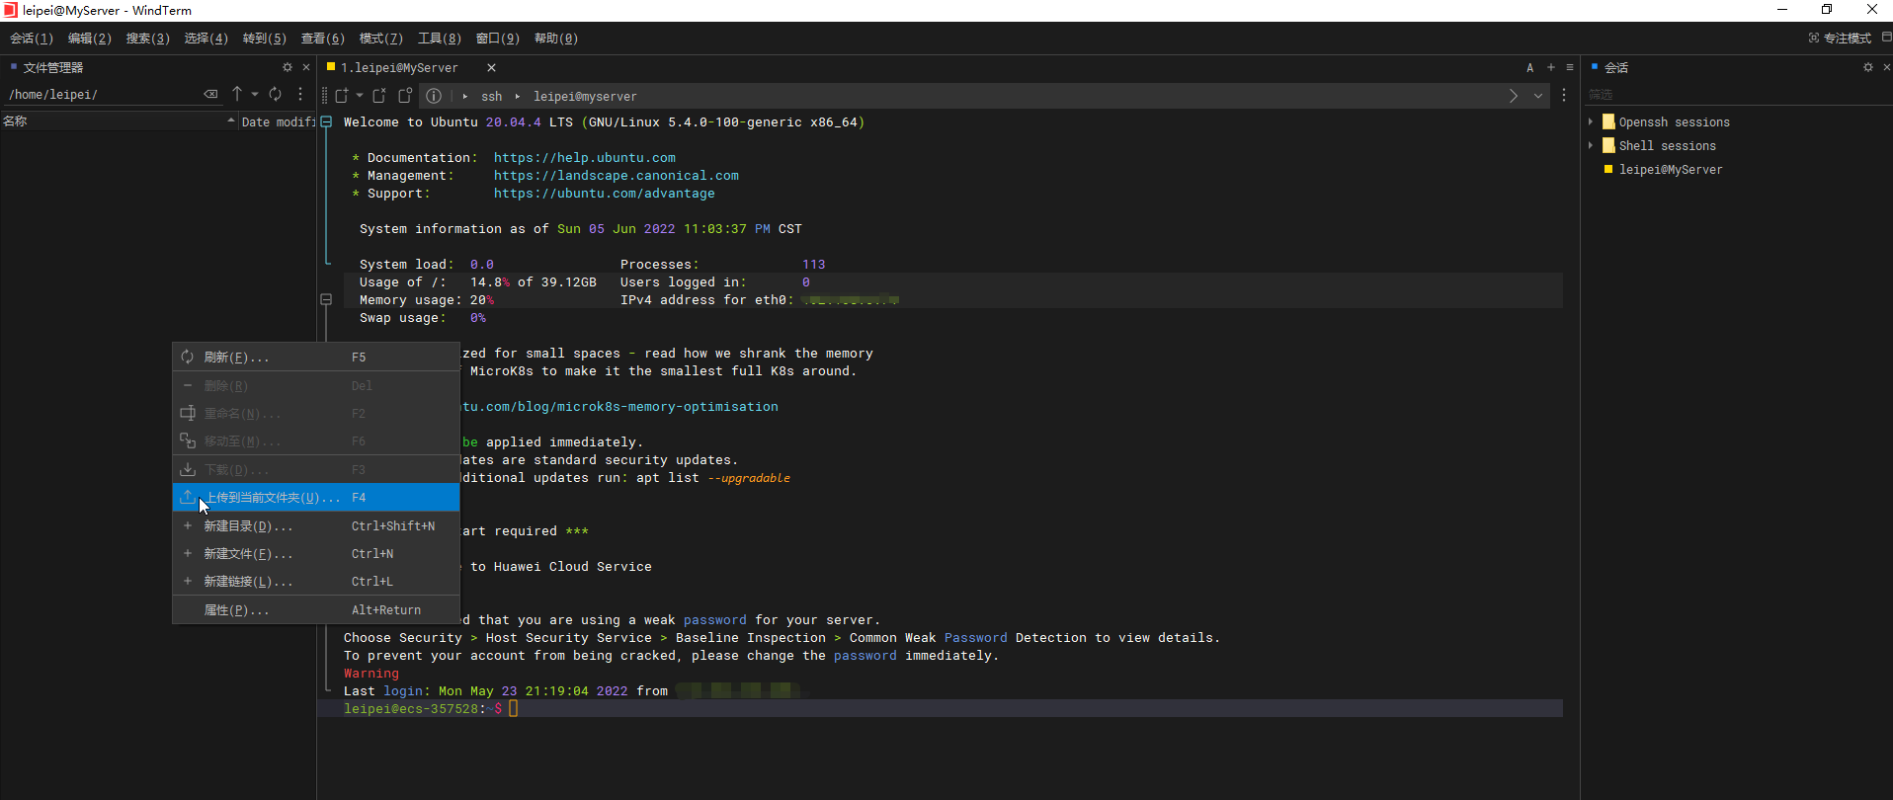Open the file manager panel settings gear
The width and height of the screenshot is (1893, 800).
tap(288, 67)
